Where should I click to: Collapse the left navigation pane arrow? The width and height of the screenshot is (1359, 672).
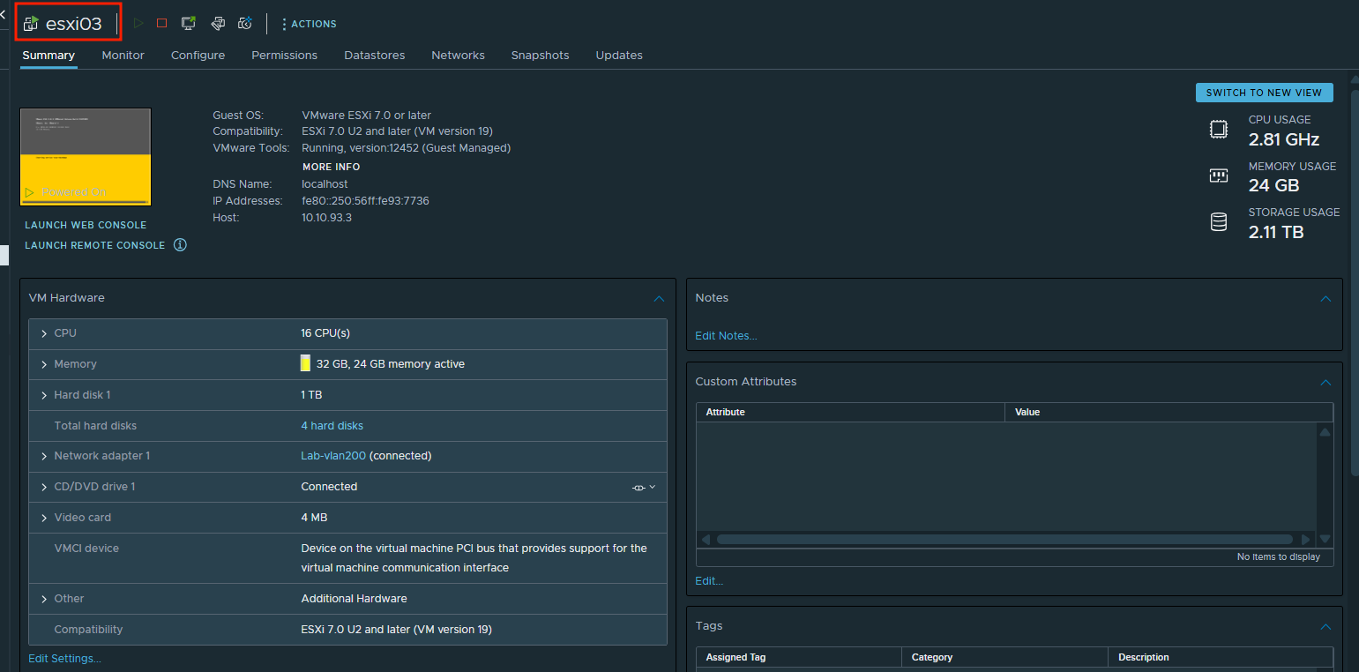pos(3,14)
